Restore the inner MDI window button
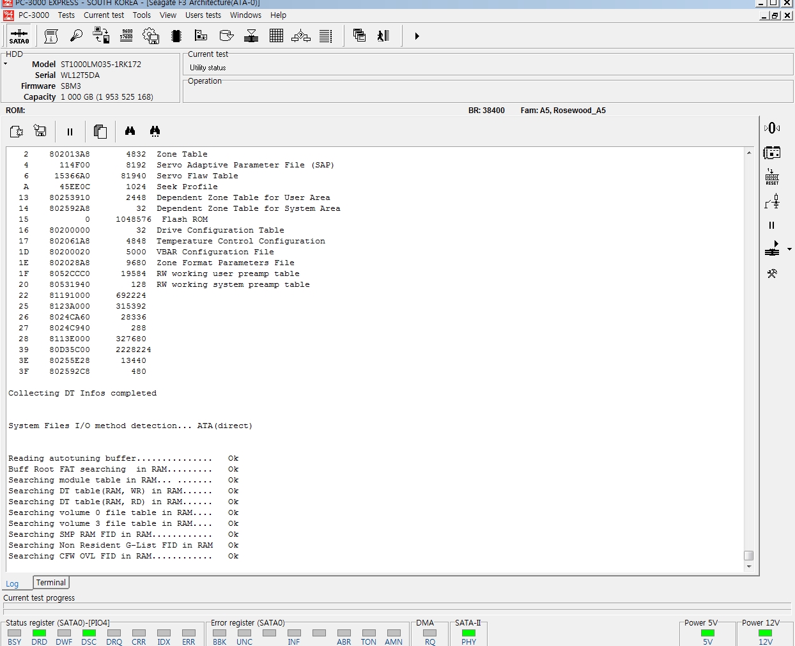This screenshot has width=795, height=646. coord(775,16)
